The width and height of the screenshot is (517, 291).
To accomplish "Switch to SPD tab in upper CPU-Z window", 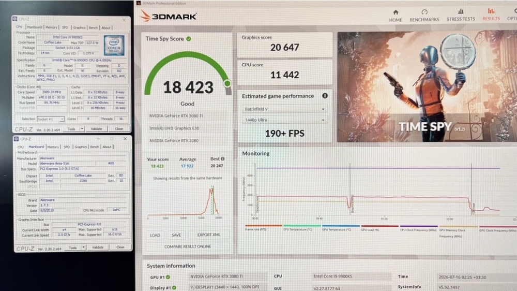I will click(x=65, y=28).
